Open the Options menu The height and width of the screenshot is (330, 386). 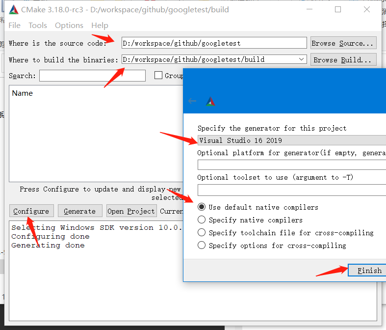69,26
